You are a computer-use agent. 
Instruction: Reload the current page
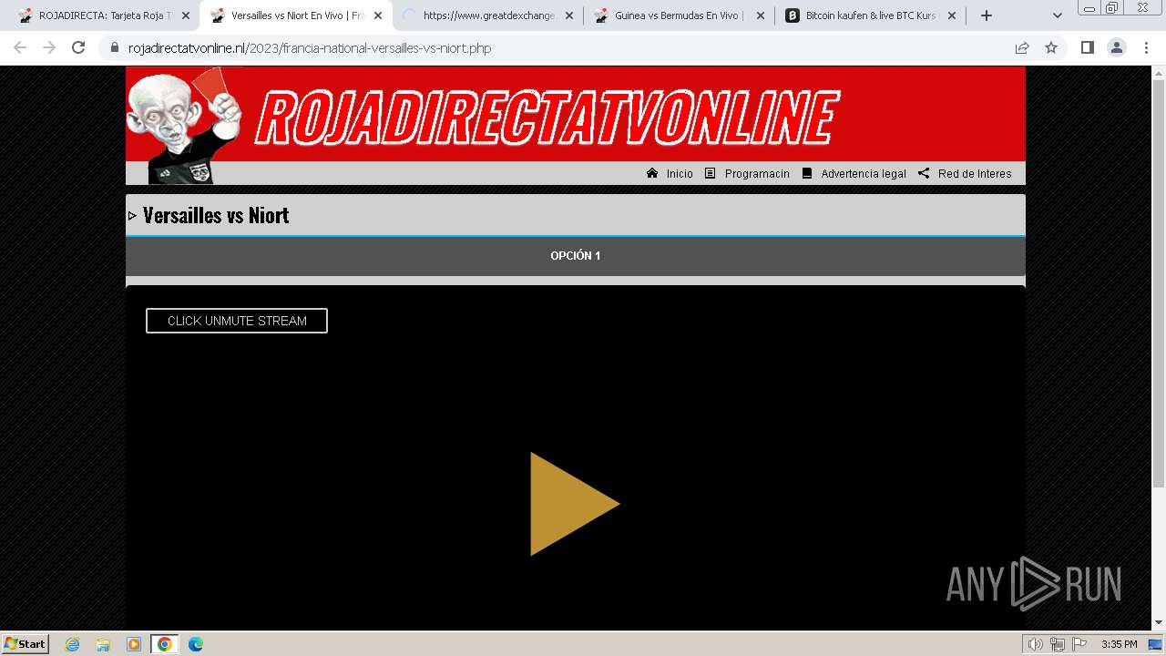point(78,47)
